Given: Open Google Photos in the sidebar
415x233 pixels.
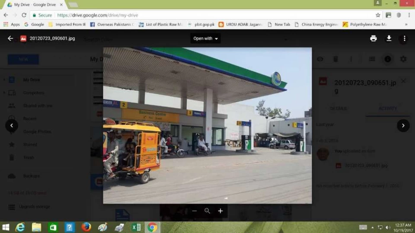Looking at the screenshot, I should click(x=37, y=131).
